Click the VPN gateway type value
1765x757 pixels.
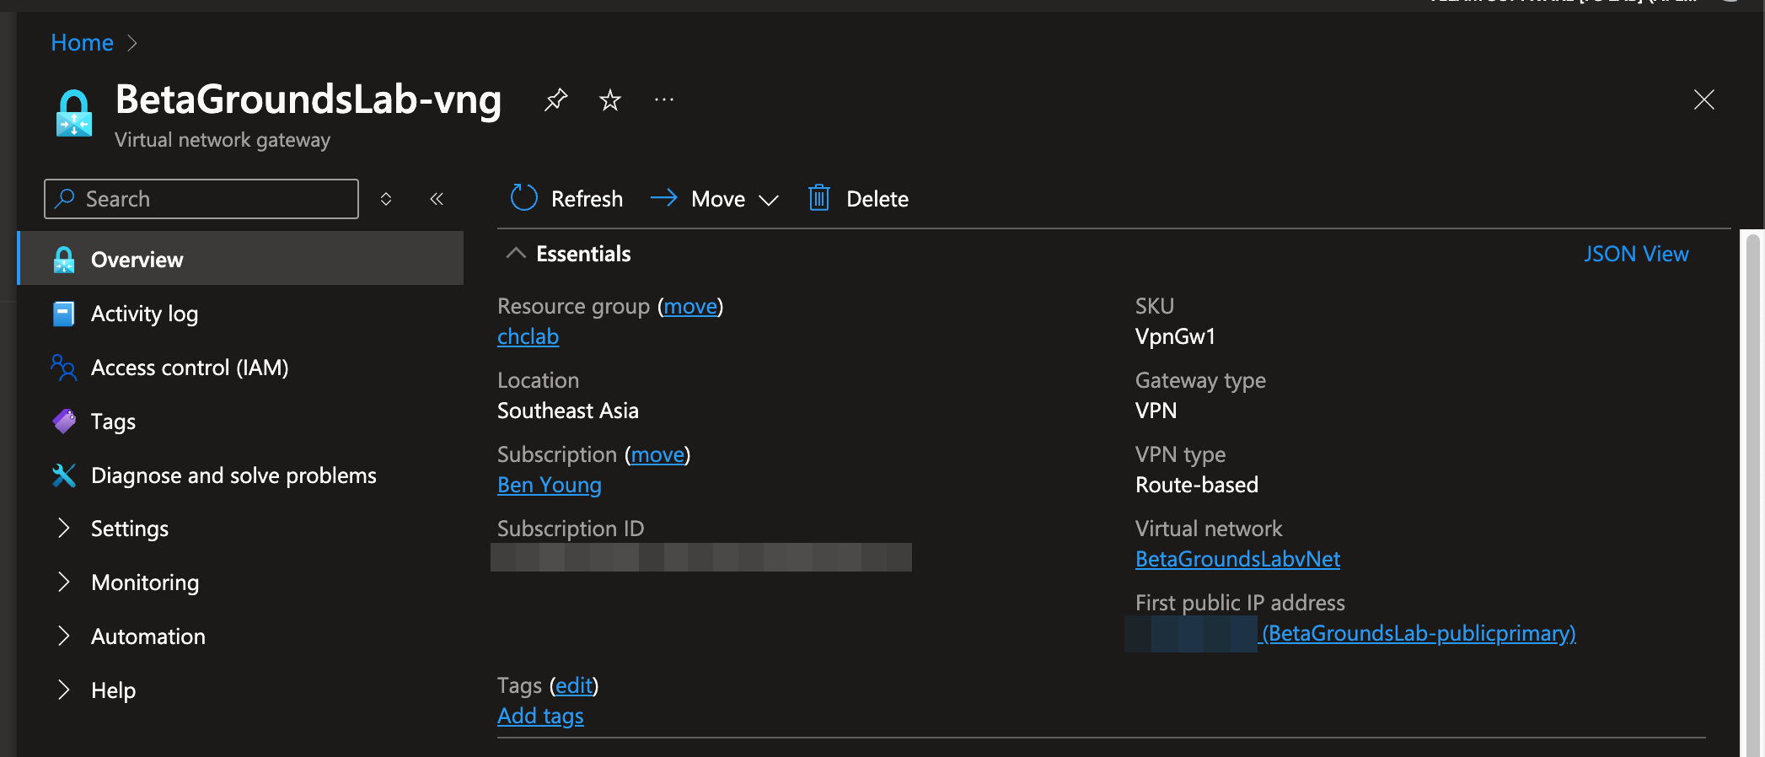[1156, 411]
